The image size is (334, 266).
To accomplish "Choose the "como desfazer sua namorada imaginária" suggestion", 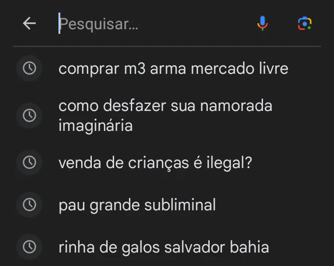I will tap(165, 115).
